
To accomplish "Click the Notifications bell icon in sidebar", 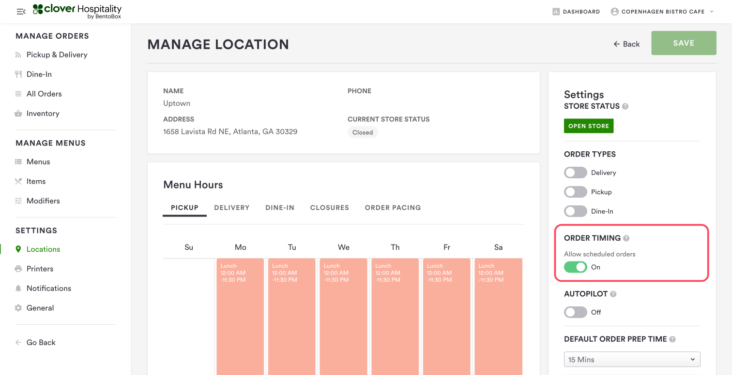I will coord(18,288).
